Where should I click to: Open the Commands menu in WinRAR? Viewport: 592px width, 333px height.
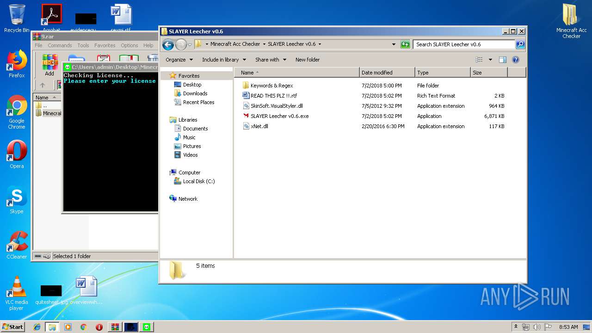60,45
